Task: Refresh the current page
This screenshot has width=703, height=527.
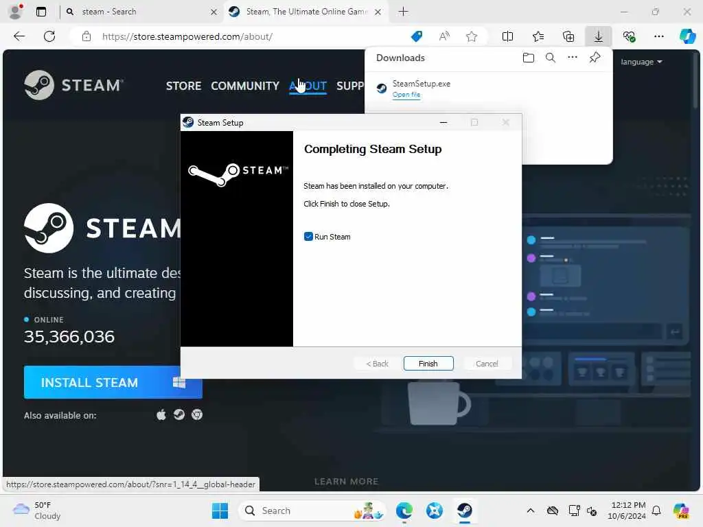Action: pyautogui.click(x=49, y=36)
